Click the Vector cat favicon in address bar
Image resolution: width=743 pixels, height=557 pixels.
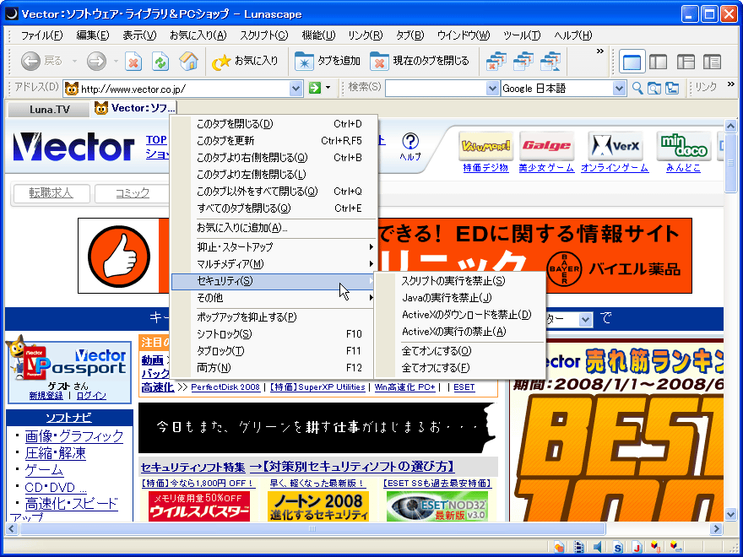pos(72,89)
